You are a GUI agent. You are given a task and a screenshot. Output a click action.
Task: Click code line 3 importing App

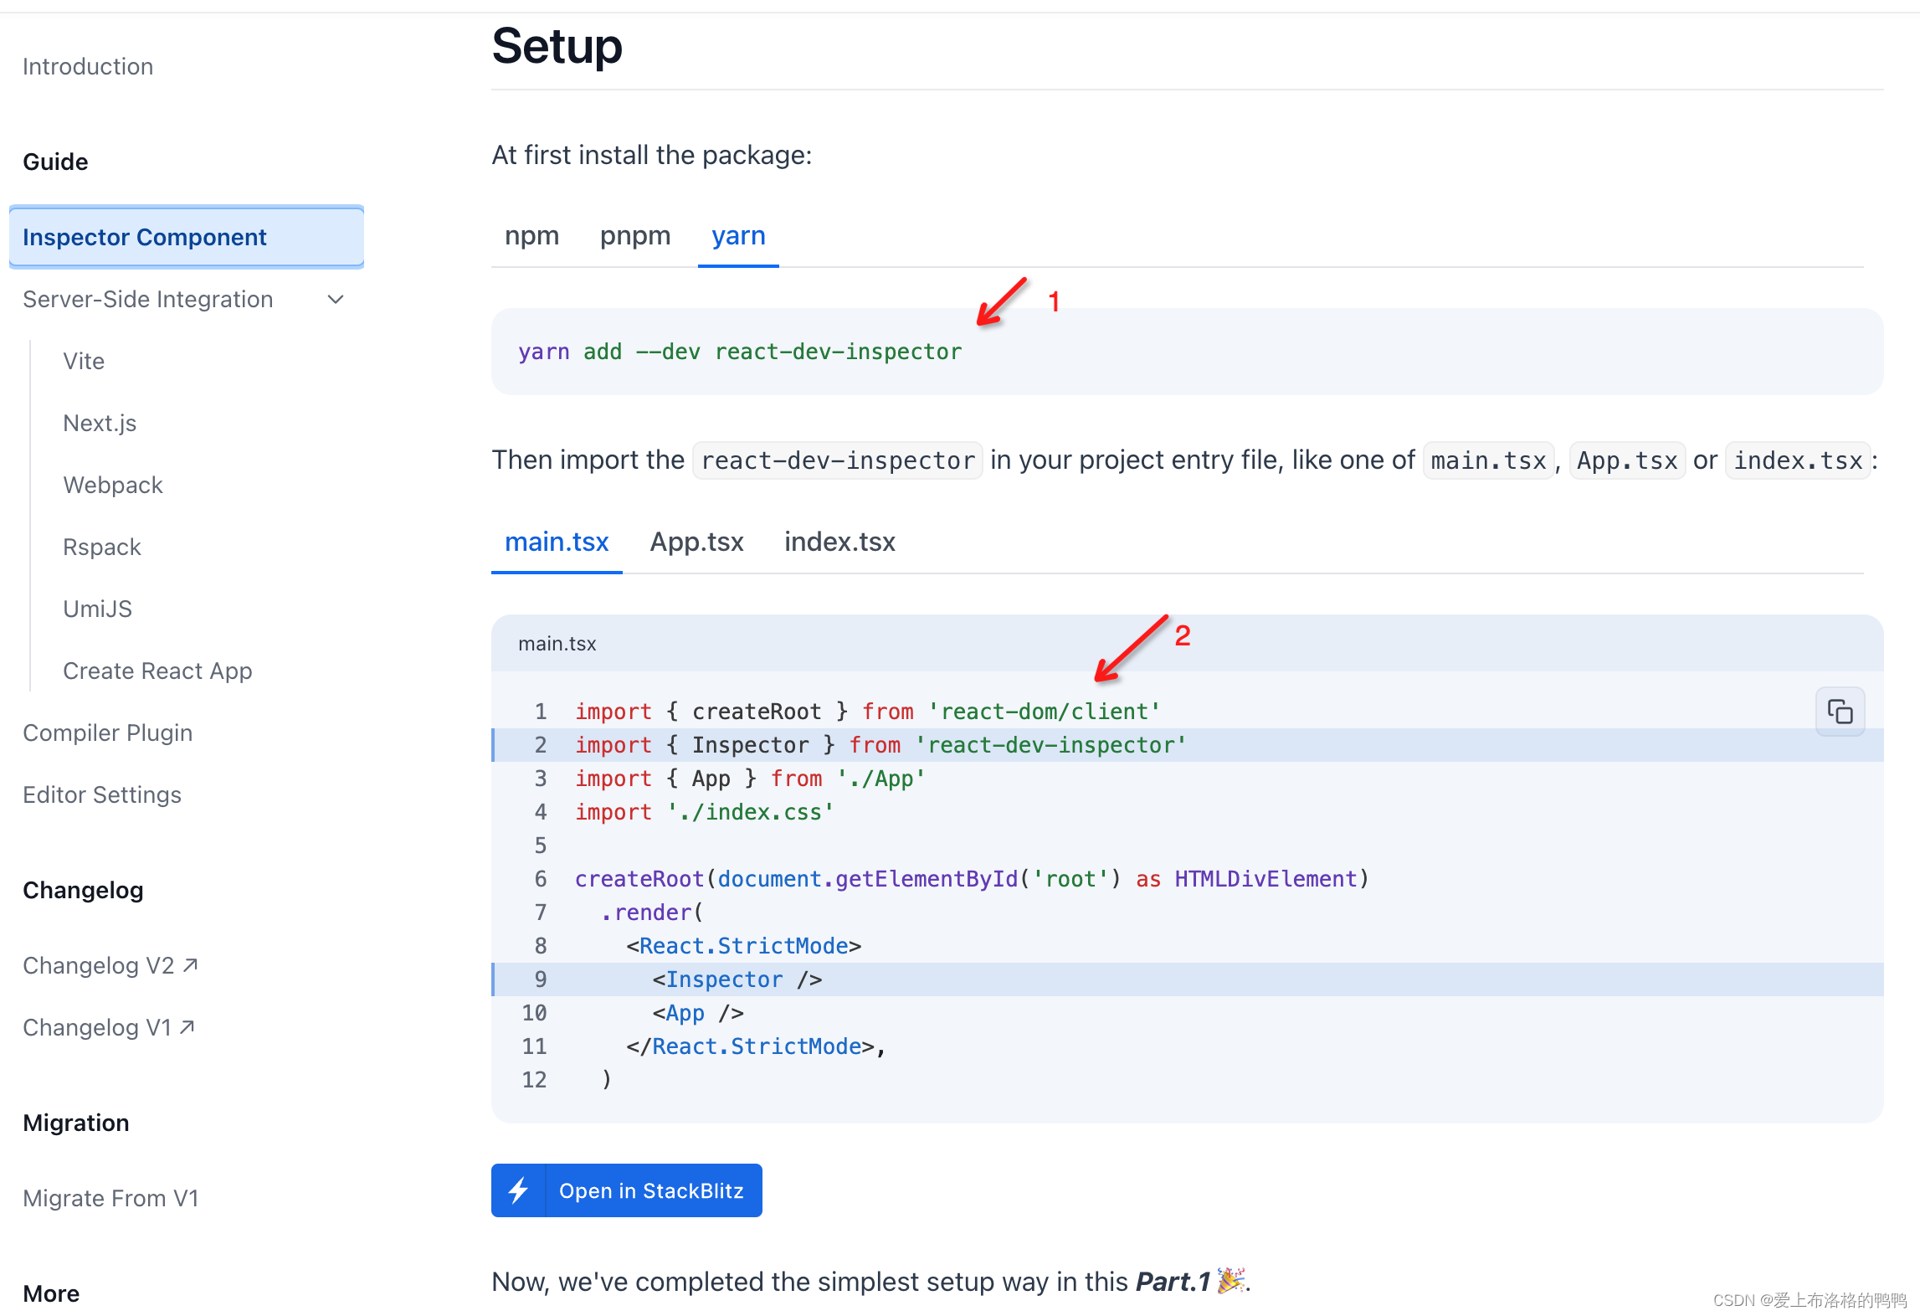point(751,779)
